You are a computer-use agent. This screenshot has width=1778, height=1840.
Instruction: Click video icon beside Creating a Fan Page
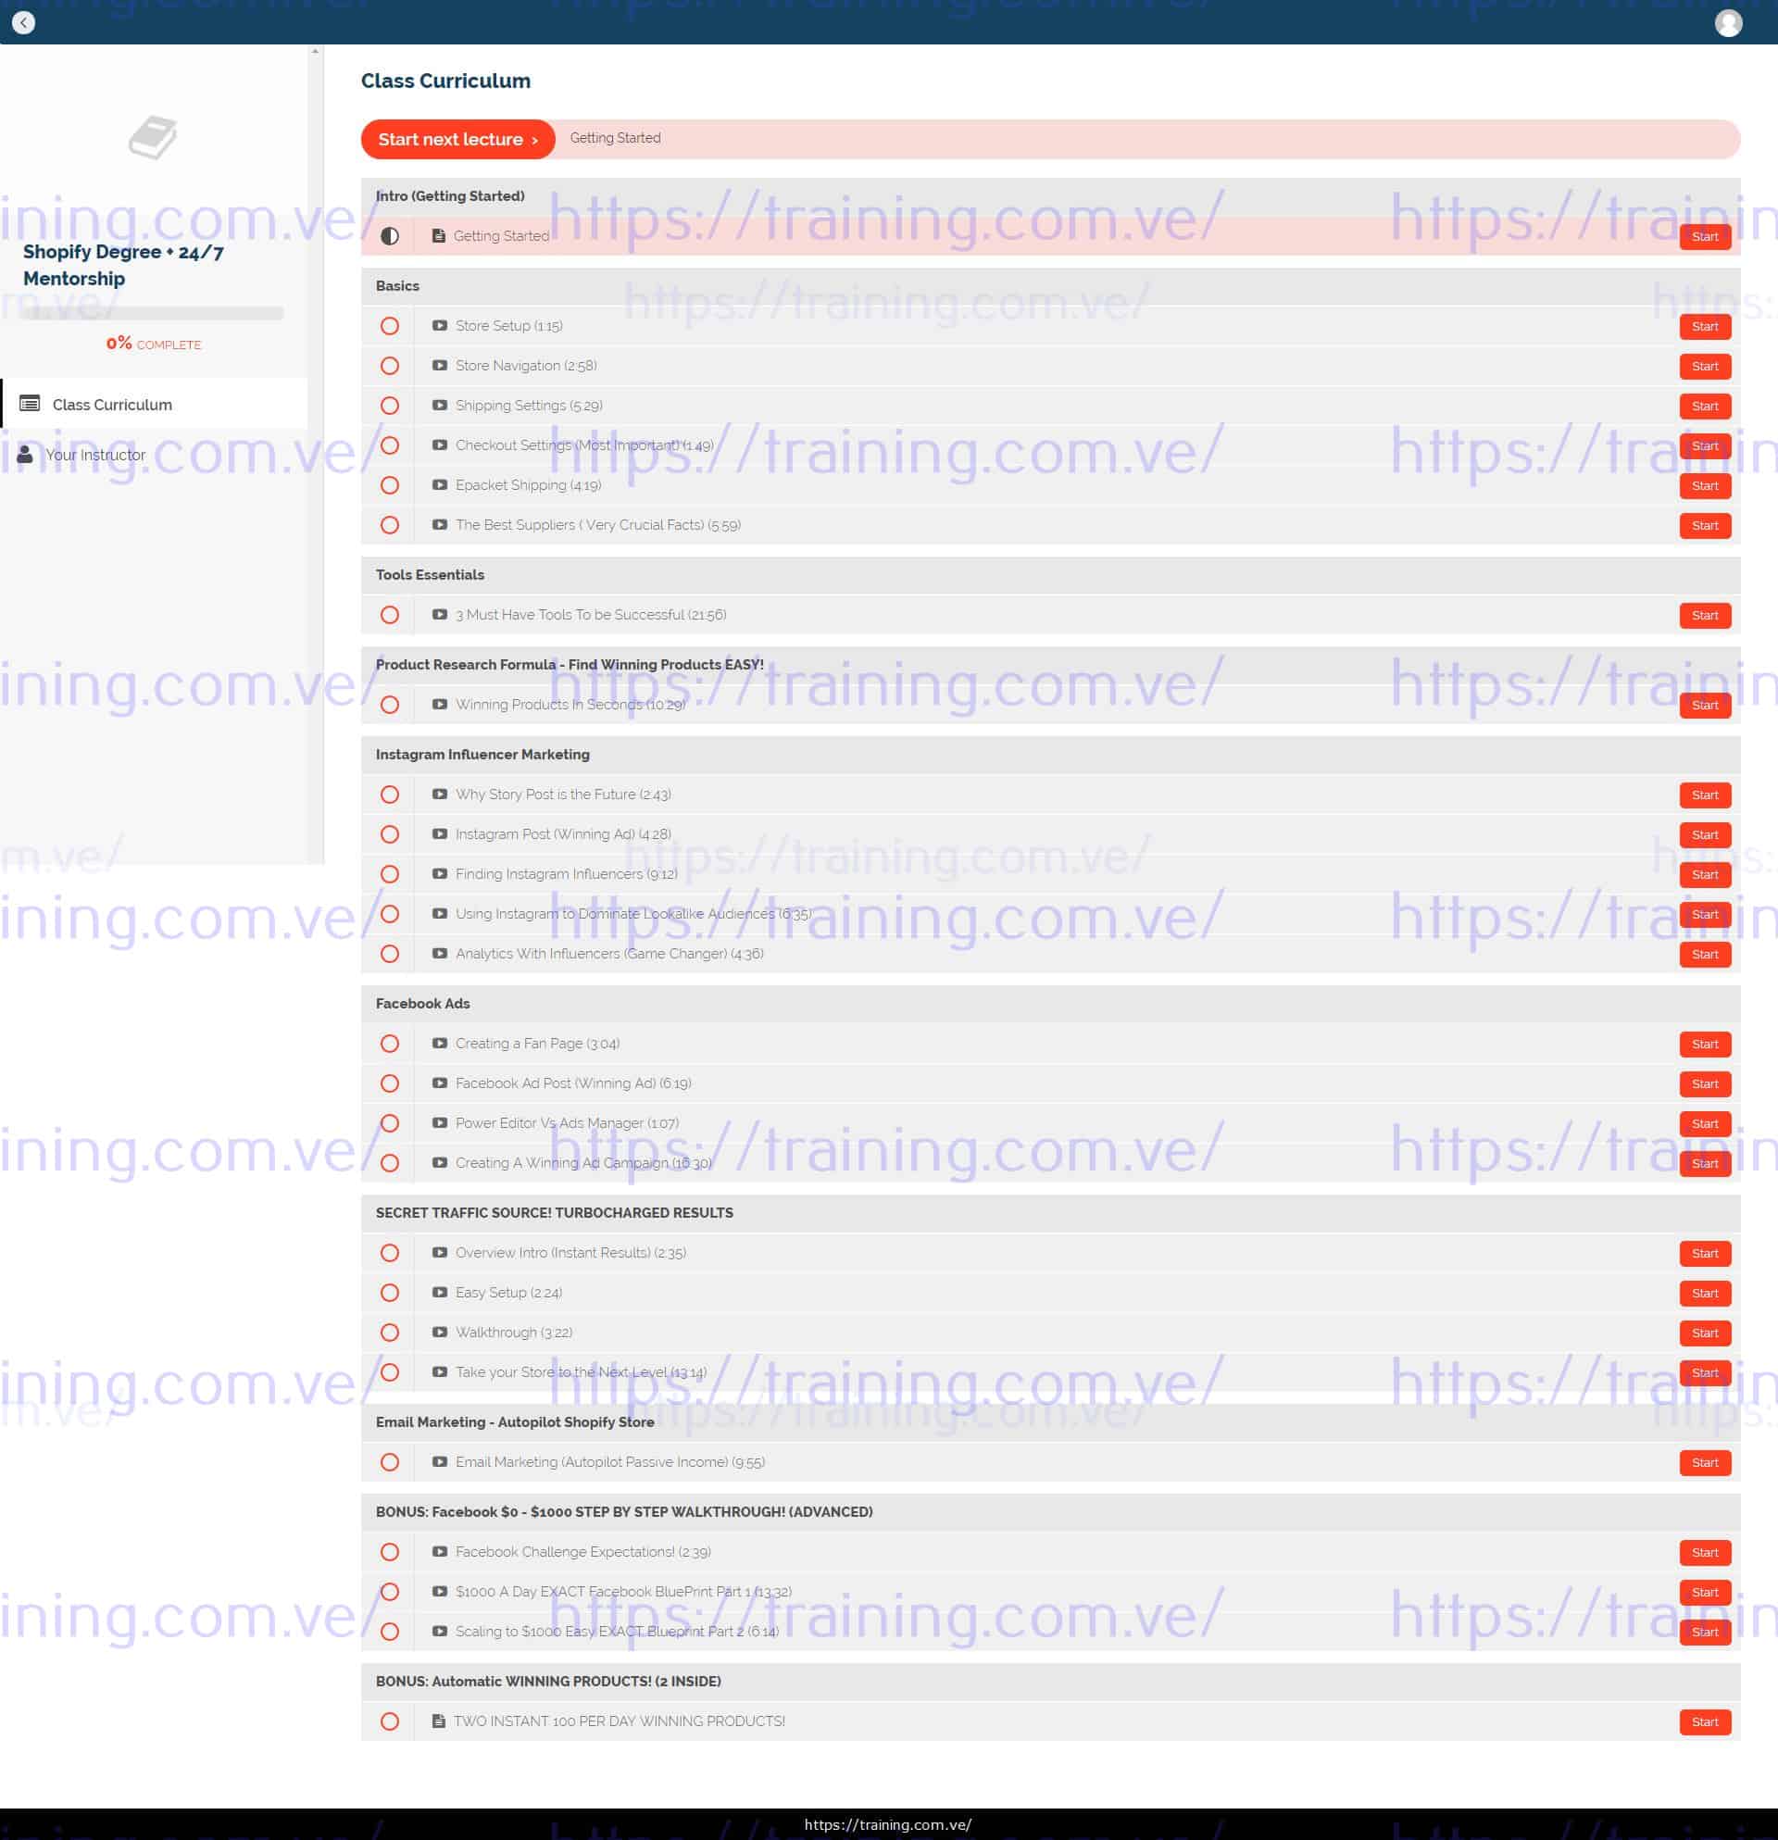coord(439,1043)
